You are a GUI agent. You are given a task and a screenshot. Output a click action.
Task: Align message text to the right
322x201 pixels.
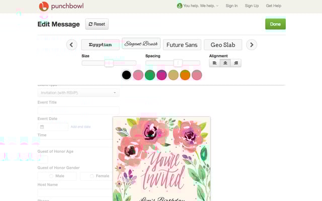pyautogui.click(x=236, y=63)
